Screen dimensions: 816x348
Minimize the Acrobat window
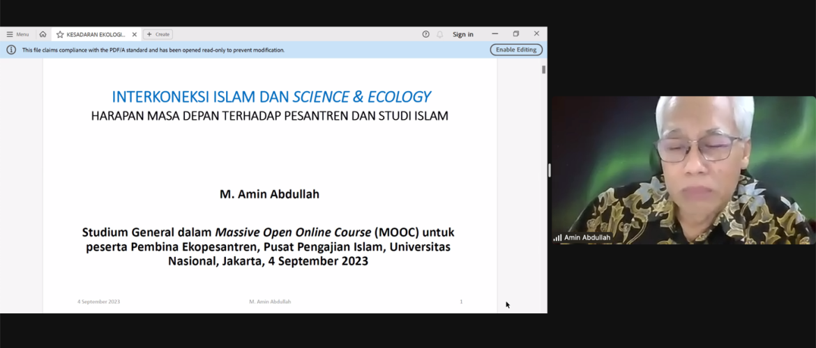click(495, 34)
